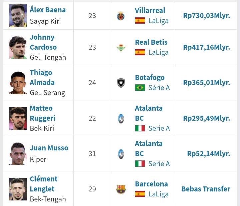Click Juan Musso's portrait photo
Viewport: 240px width, 206px height.
pos(18,154)
